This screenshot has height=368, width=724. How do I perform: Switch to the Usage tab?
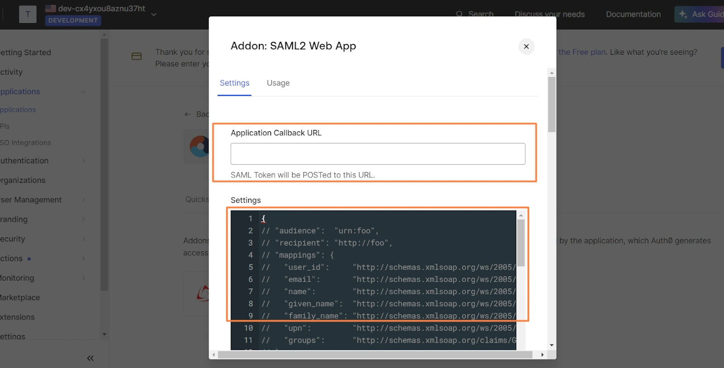click(x=278, y=83)
